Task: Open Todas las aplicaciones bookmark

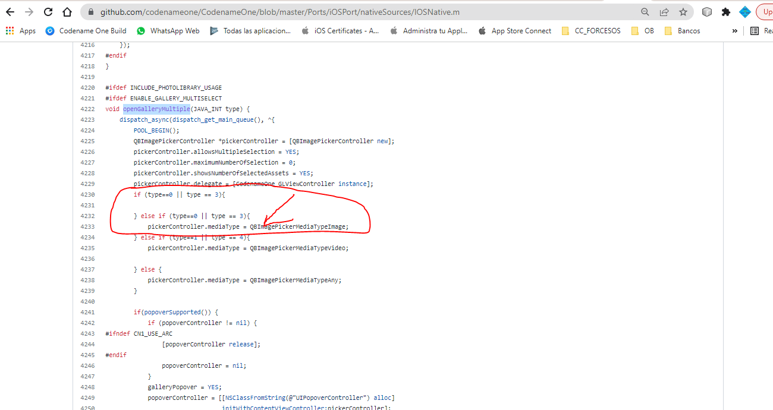Action: pyautogui.click(x=250, y=31)
